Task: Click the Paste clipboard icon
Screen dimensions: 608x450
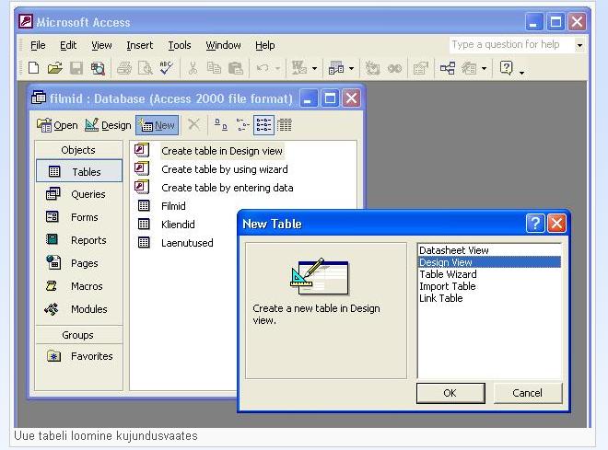Action: tap(235, 68)
